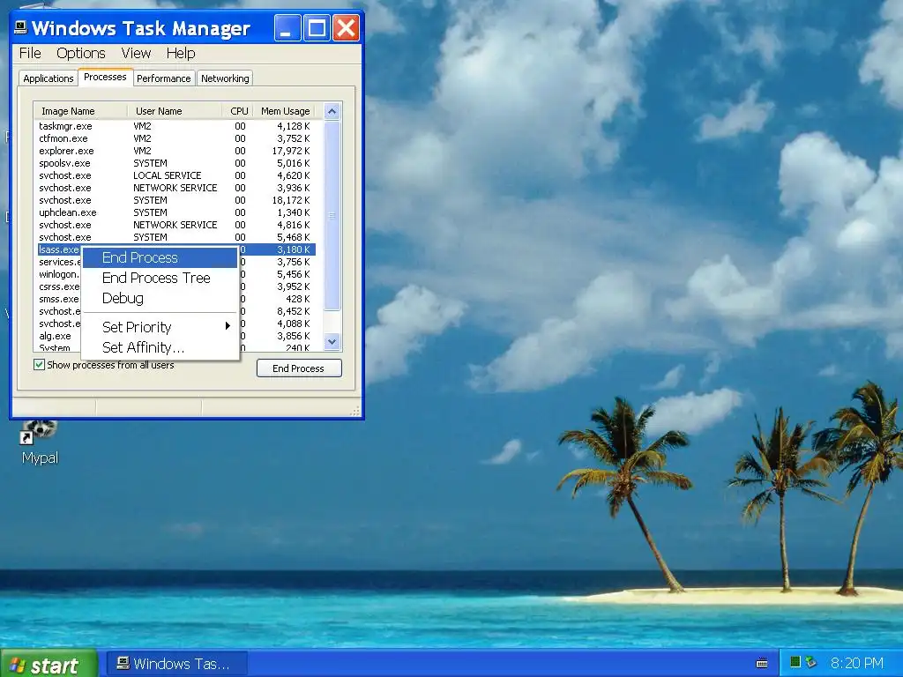Screen dimensions: 903x677
Task: Open the File menu
Action: click(x=30, y=53)
